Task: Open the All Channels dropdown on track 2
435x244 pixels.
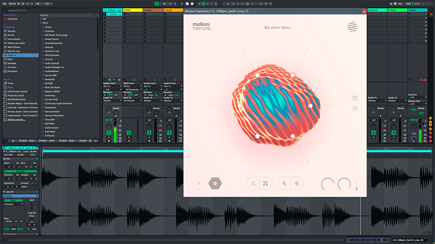Action: (x=133, y=90)
